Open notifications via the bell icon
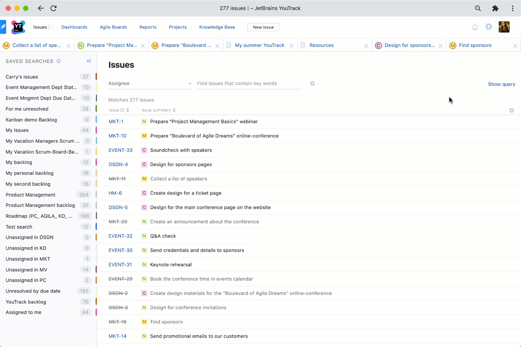The height and width of the screenshot is (347, 521). tap(475, 27)
